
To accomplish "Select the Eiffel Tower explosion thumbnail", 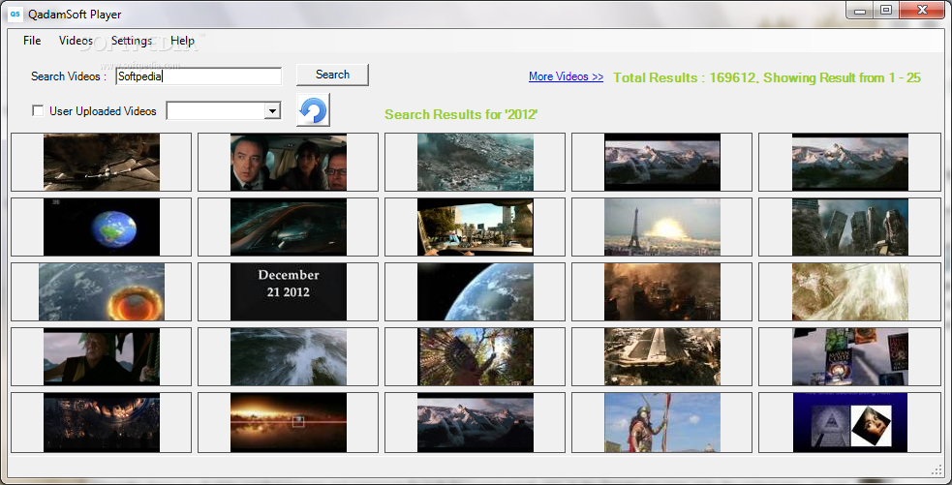I will (x=662, y=227).
